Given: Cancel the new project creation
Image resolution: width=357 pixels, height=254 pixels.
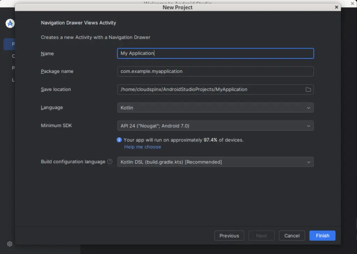Looking at the screenshot, I should pos(292,236).
